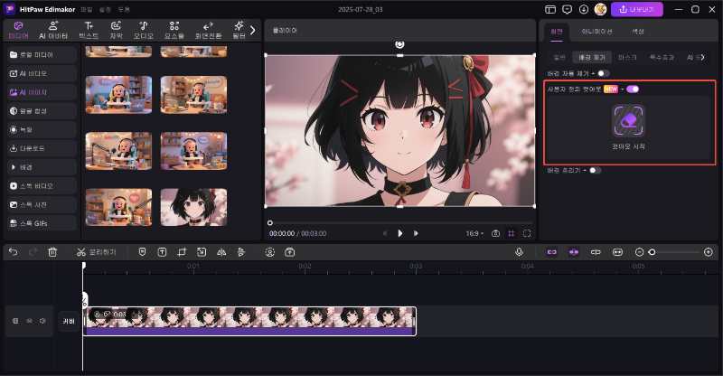The width and height of the screenshot is (723, 376).
Task: Add a marker with shield icon
Action: pos(142,252)
